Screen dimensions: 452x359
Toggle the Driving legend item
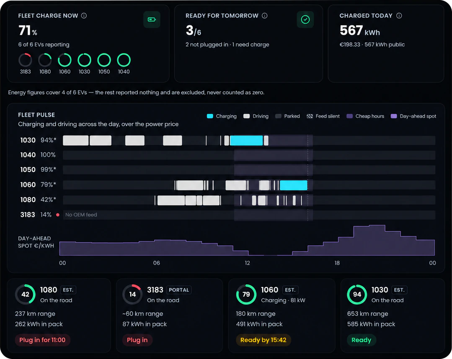[x=256, y=116]
